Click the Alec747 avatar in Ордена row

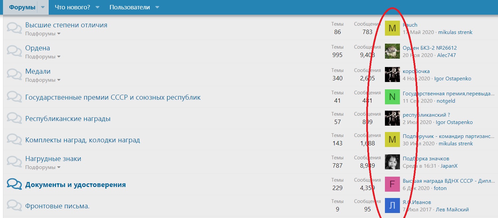392,51
